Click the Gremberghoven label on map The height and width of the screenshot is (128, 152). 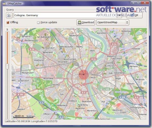pos(137,108)
